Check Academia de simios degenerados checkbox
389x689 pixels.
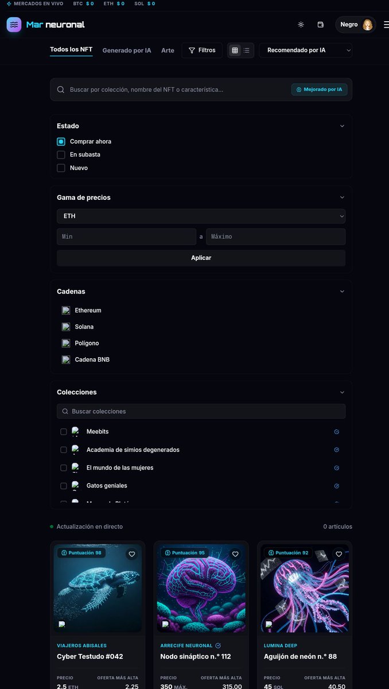point(64,450)
